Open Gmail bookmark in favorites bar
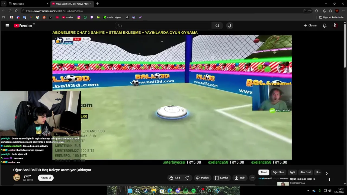The width and height of the screenshot is (347, 195). pyautogui.click(x=31, y=17)
